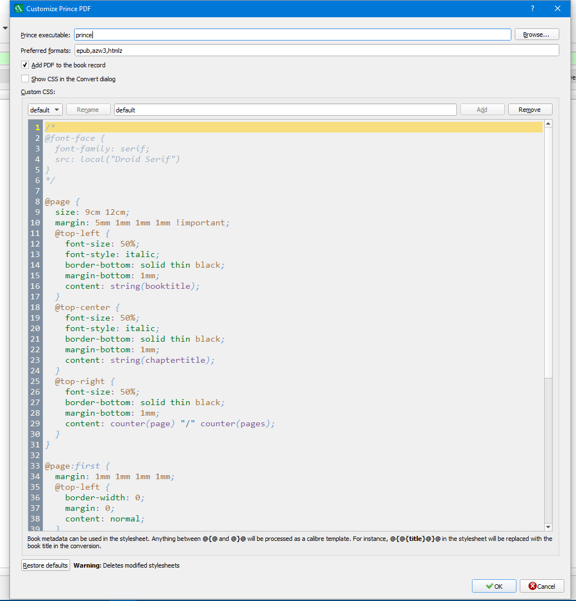
Task: Close the Customize Prince PDF dialog
Action: pyautogui.click(x=558, y=8)
